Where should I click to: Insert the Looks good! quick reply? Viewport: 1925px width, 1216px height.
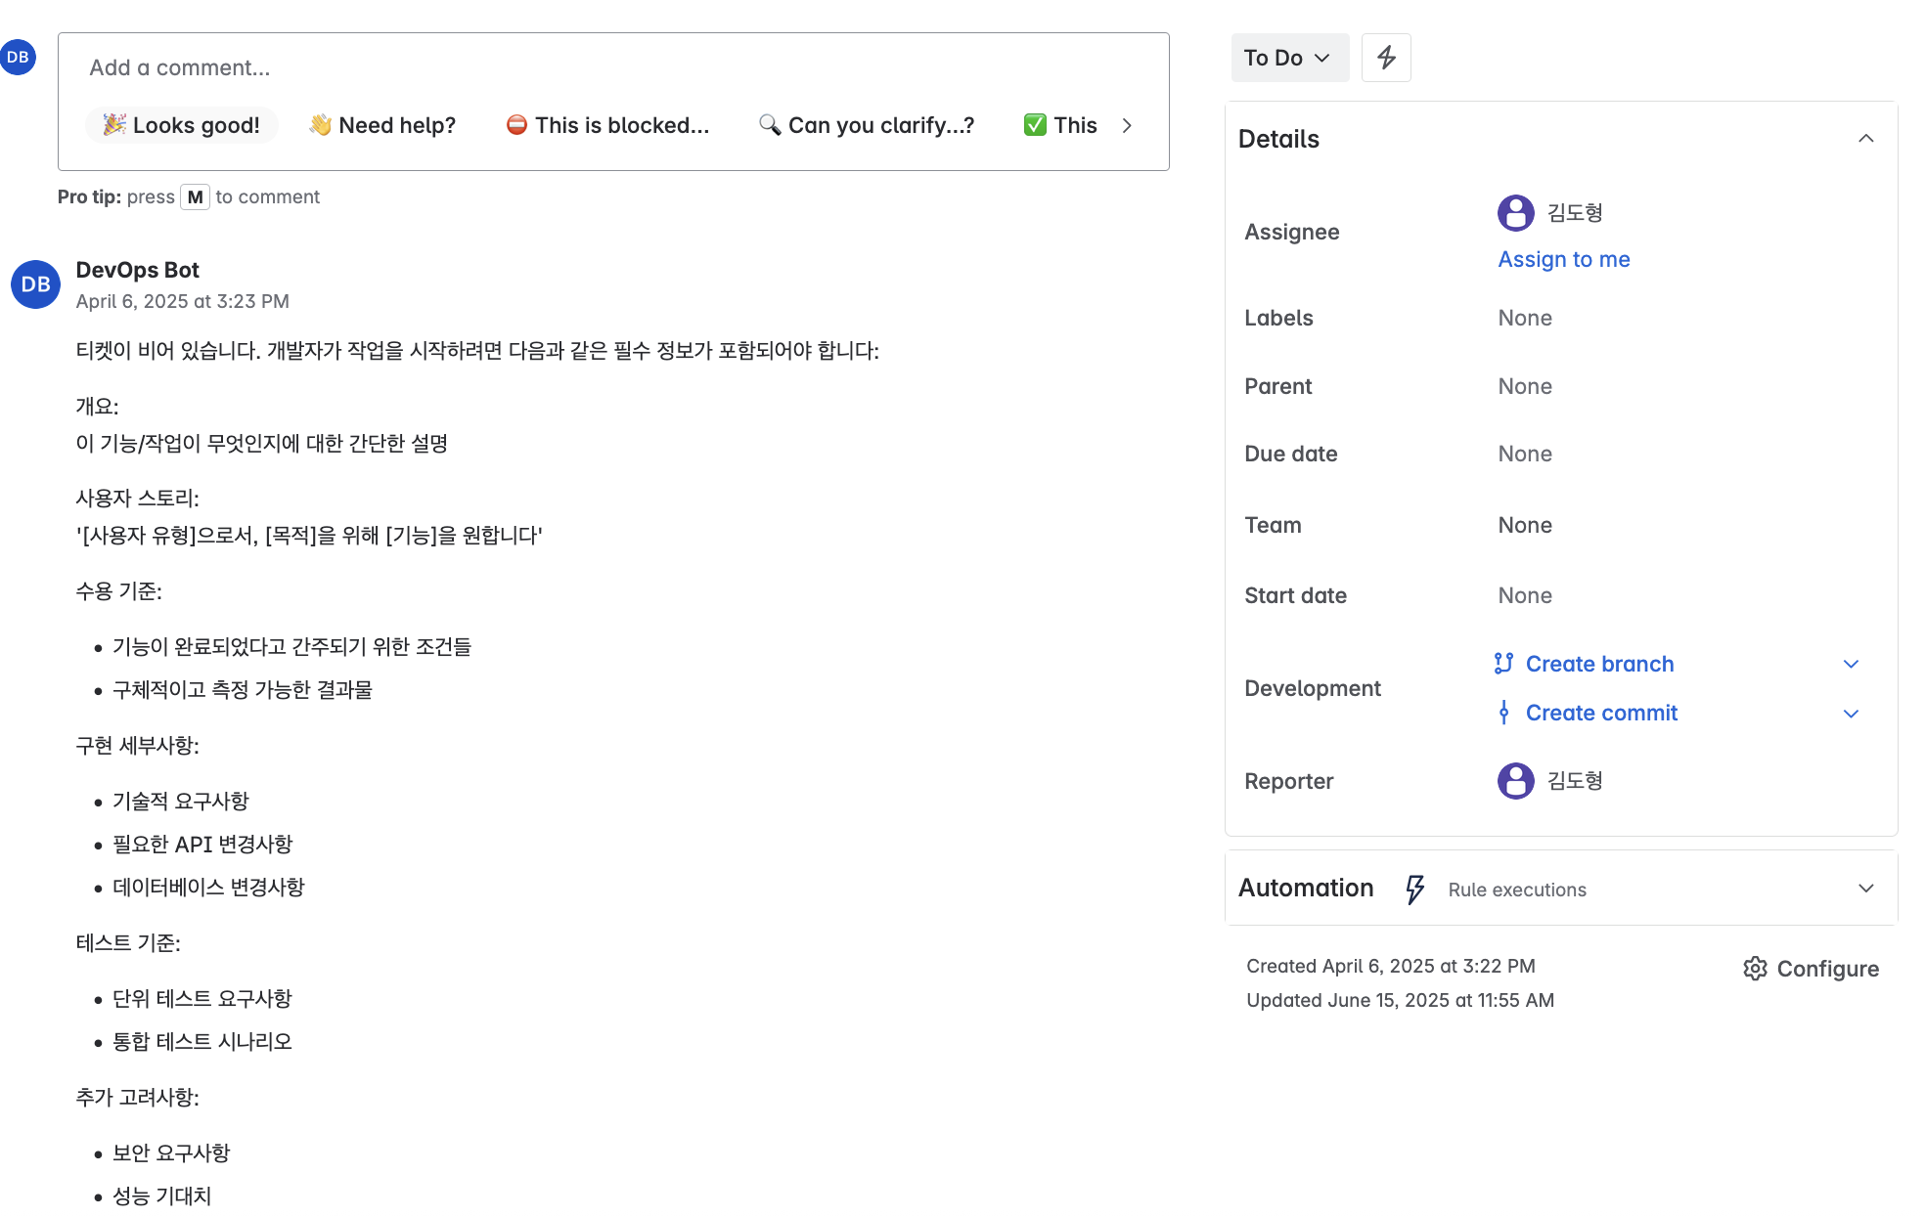[x=182, y=125]
